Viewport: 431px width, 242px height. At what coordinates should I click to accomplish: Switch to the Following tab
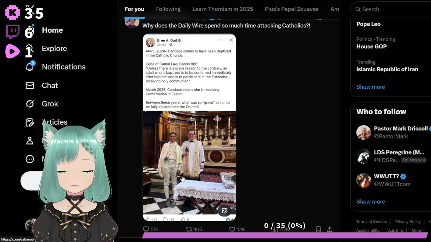(x=168, y=9)
